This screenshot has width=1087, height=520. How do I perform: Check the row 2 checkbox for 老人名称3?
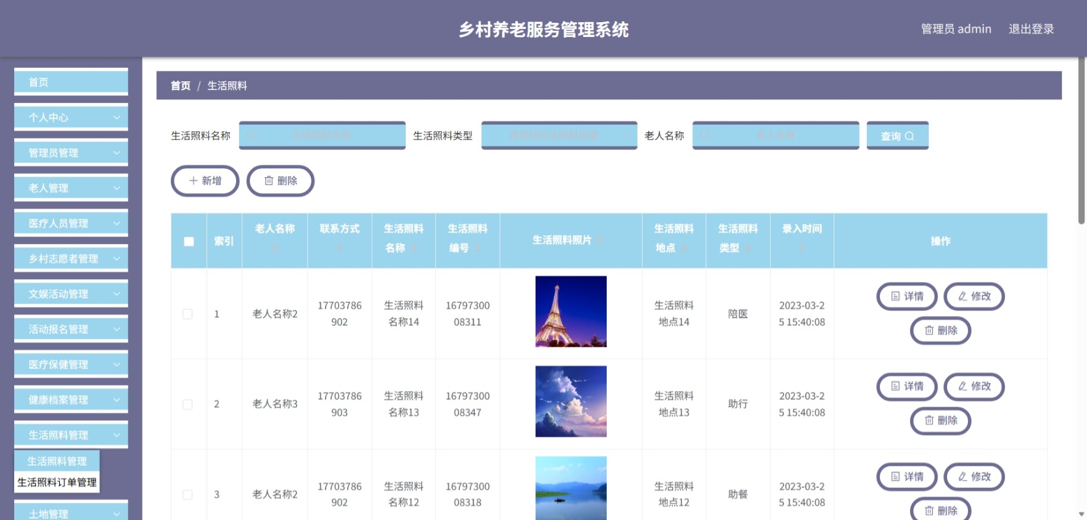187,404
